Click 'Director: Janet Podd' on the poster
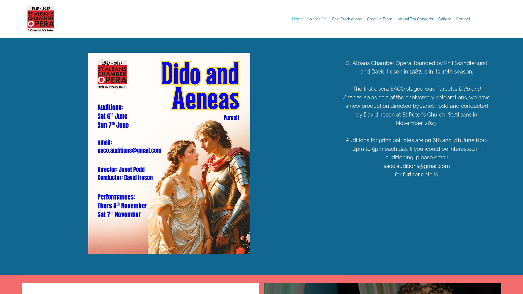The height and width of the screenshot is (294, 523). pos(121,170)
